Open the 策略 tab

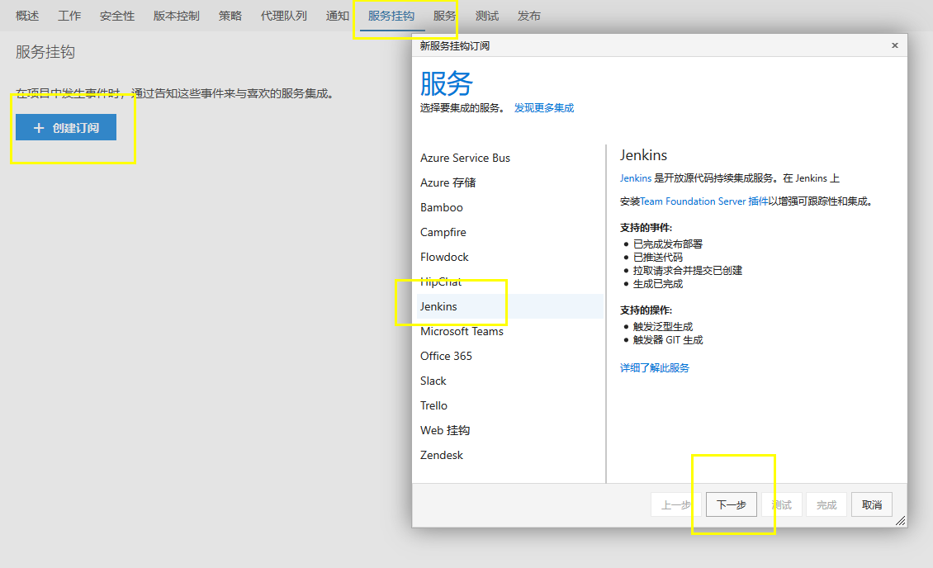(x=230, y=16)
